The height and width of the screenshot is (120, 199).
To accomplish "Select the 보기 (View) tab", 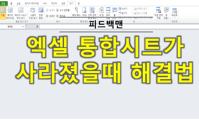I will coord(72,3).
